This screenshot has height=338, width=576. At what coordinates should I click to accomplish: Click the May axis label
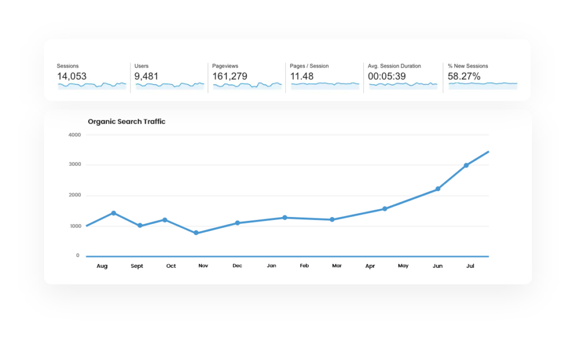403,265
